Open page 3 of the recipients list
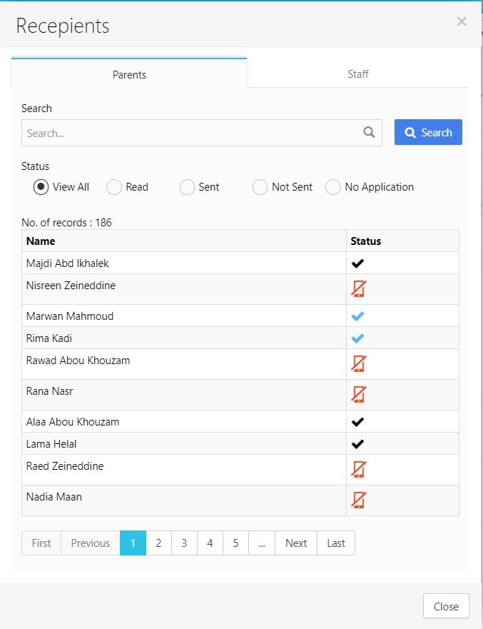The width and height of the screenshot is (483, 629). coord(184,543)
